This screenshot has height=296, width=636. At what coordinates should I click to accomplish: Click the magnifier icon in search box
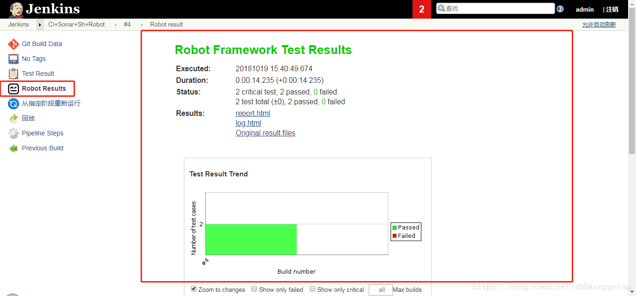(x=441, y=8)
